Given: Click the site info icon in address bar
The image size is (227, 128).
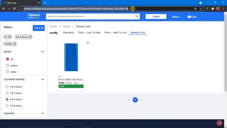Looking at the screenshot, I should 21,9.
